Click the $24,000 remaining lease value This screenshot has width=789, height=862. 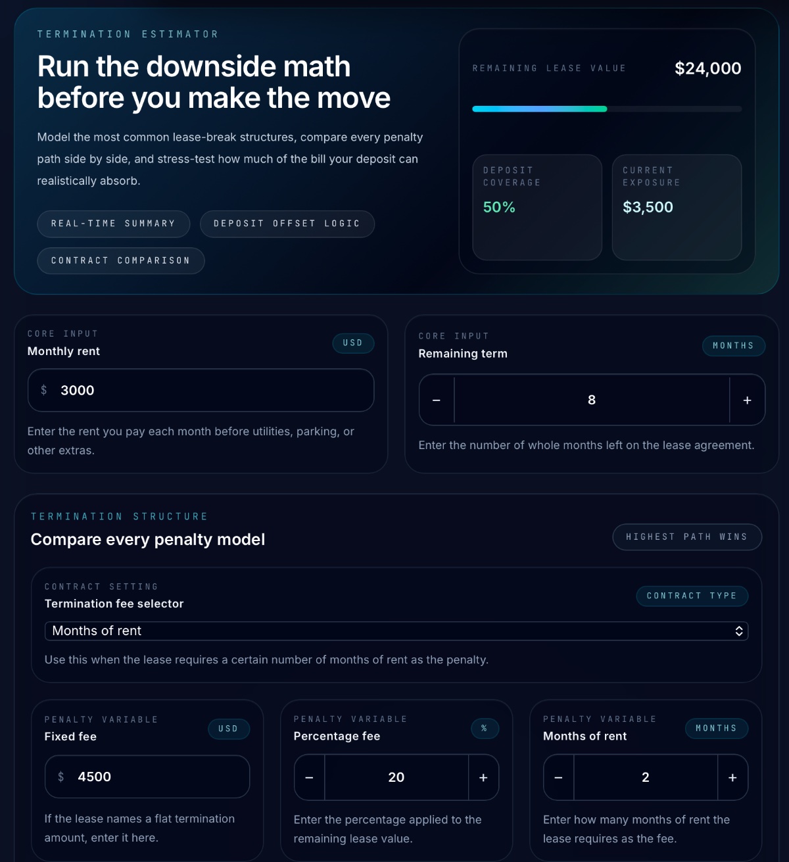708,68
